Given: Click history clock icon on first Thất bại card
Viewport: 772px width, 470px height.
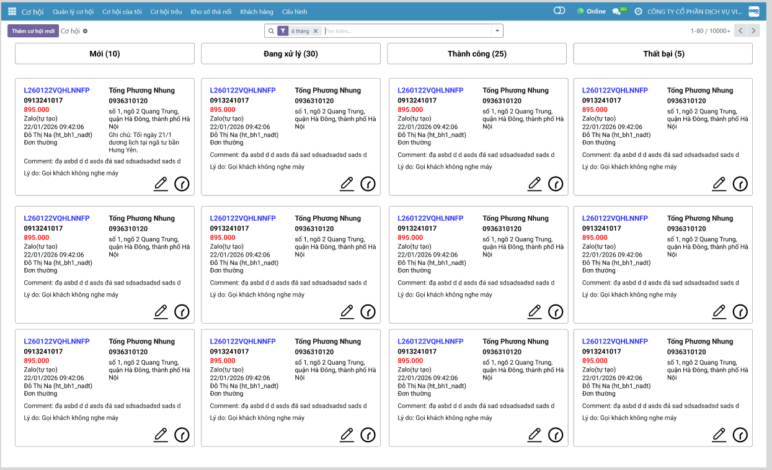Looking at the screenshot, I should click(x=740, y=184).
